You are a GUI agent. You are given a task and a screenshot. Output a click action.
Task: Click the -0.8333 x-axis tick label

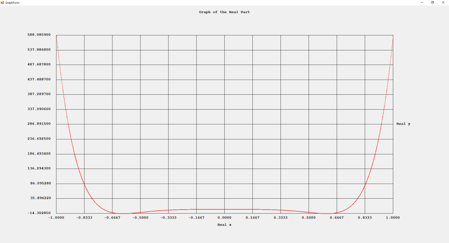click(84, 217)
